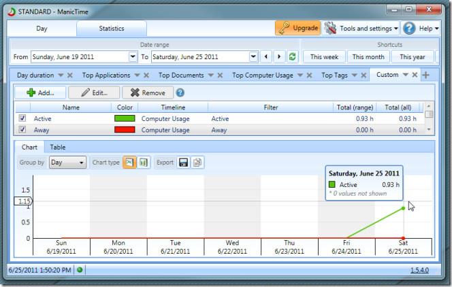
Task: Switch to the Day tab
Action: pos(42,29)
